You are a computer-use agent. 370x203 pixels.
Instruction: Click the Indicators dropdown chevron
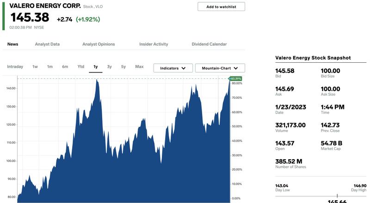pyautogui.click(x=184, y=68)
